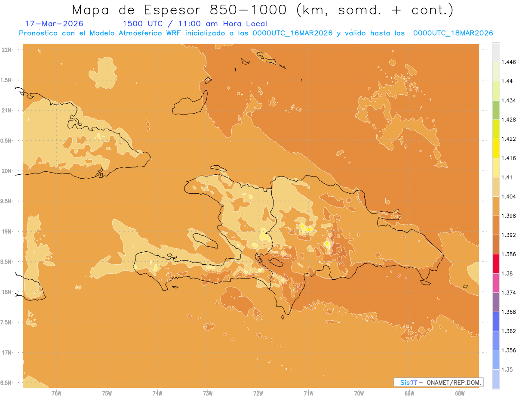Select the date text "17-Mar-2026"
Viewport: 516px width, 399px height.
(x=55, y=24)
